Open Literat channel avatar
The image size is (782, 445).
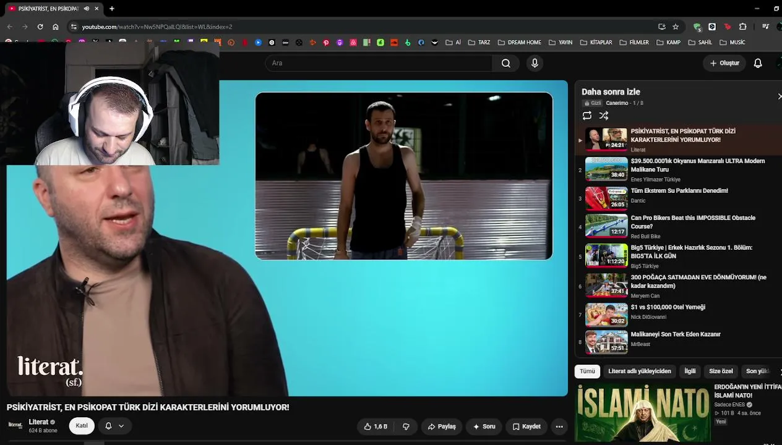click(x=15, y=426)
